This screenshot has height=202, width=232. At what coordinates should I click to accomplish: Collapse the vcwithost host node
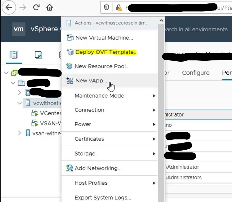(19, 103)
